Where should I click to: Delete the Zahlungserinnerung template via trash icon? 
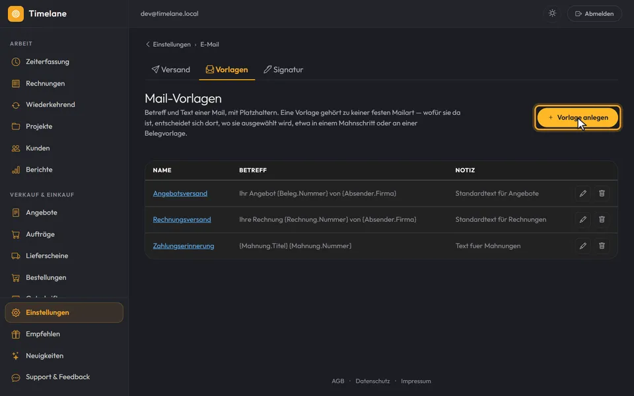tap(602, 246)
